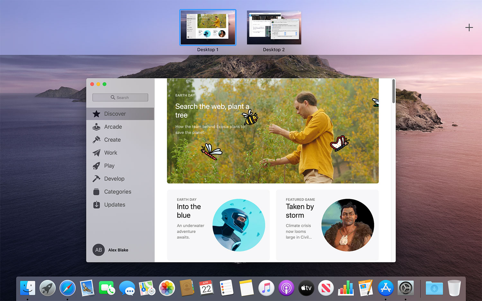Add a new desktop with the plus button
Image resolution: width=482 pixels, height=301 pixels.
(x=469, y=27)
